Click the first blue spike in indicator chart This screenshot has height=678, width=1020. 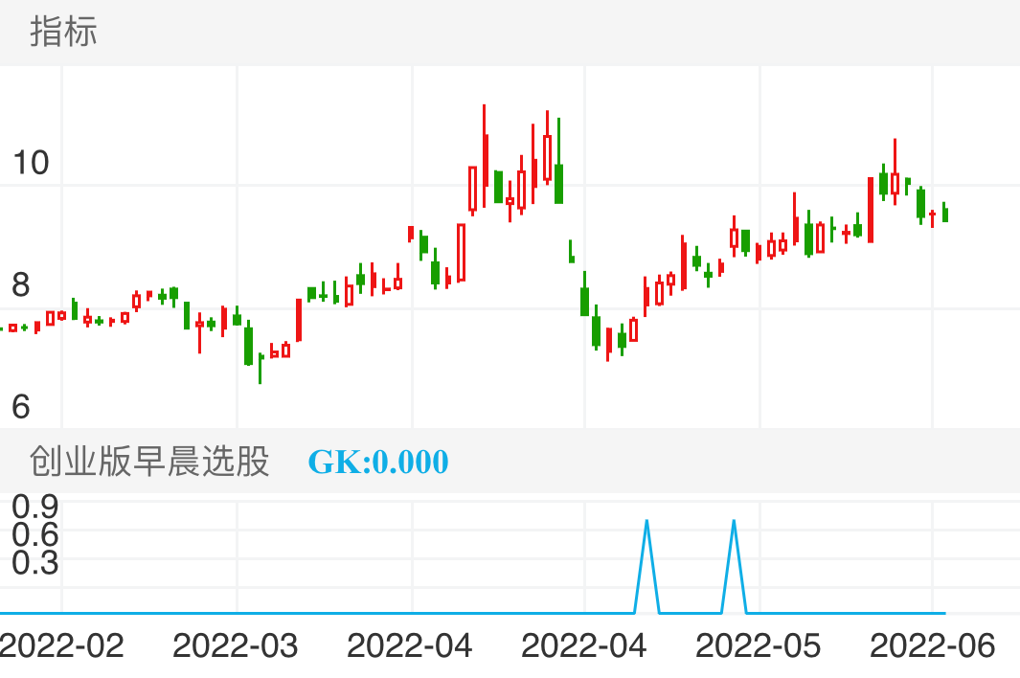[x=647, y=523]
